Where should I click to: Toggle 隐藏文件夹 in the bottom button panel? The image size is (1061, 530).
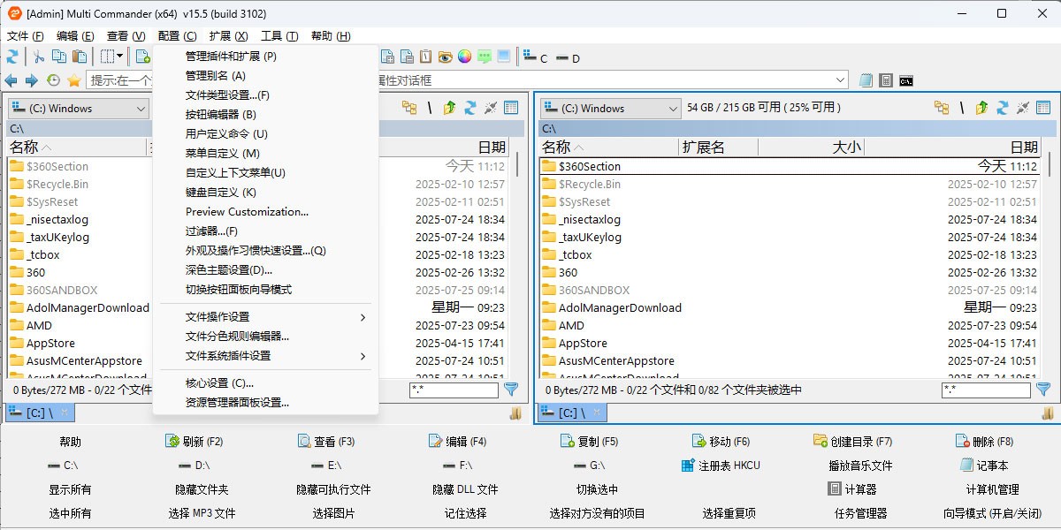(x=202, y=488)
